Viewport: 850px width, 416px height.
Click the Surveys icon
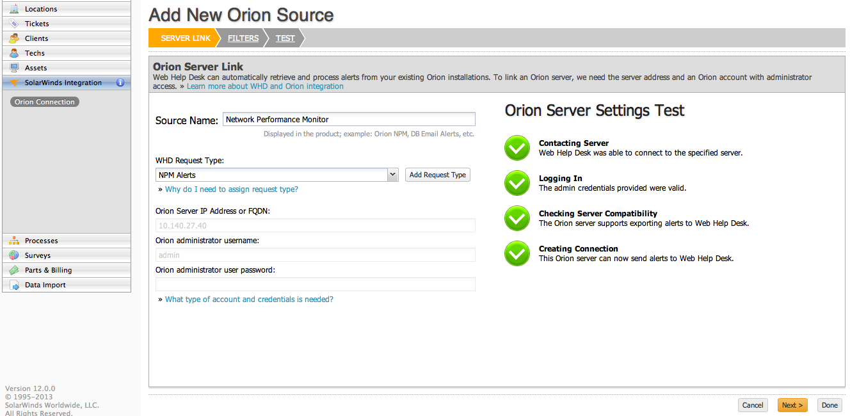pos(14,255)
